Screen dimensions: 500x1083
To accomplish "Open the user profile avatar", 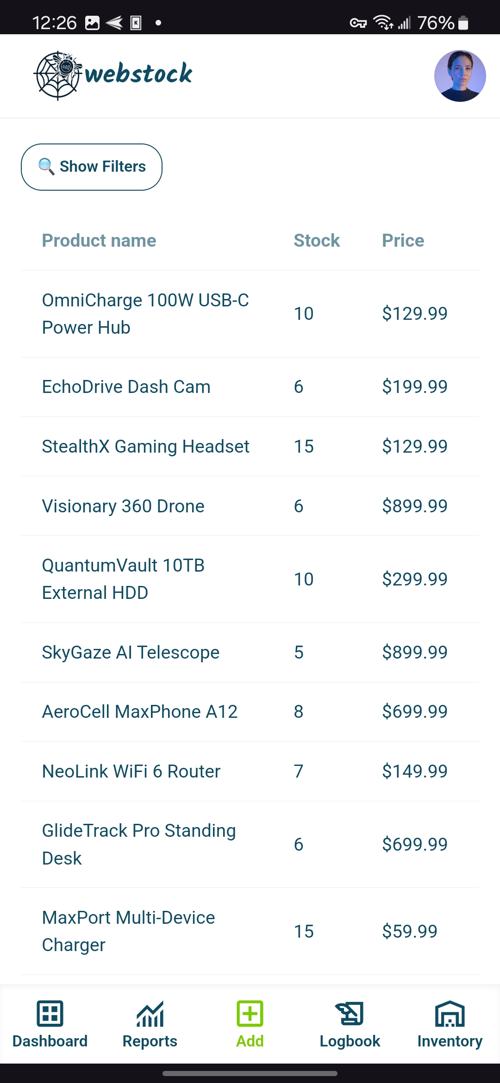I will coord(460,76).
